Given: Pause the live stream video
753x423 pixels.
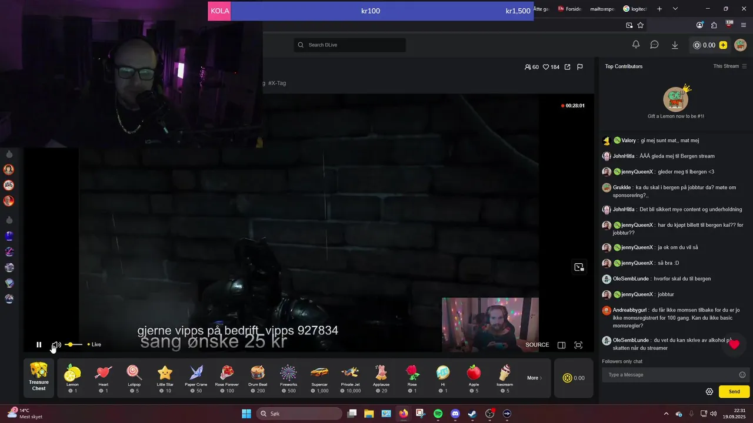Looking at the screenshot, I should coord(39,345).
